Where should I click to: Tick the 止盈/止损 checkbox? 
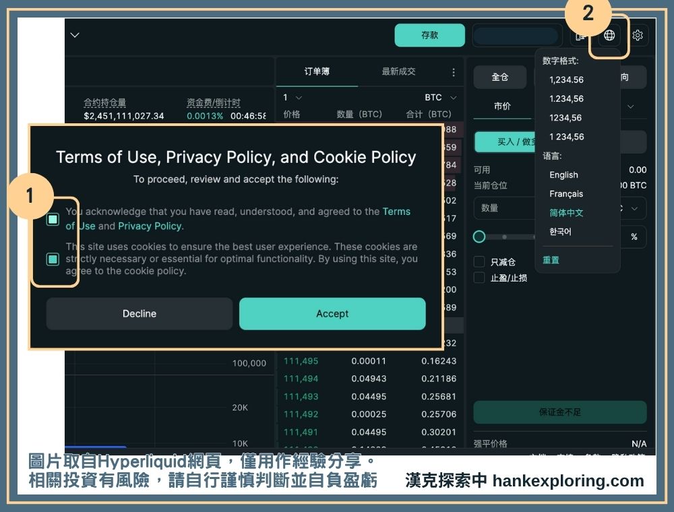[479, 278]
